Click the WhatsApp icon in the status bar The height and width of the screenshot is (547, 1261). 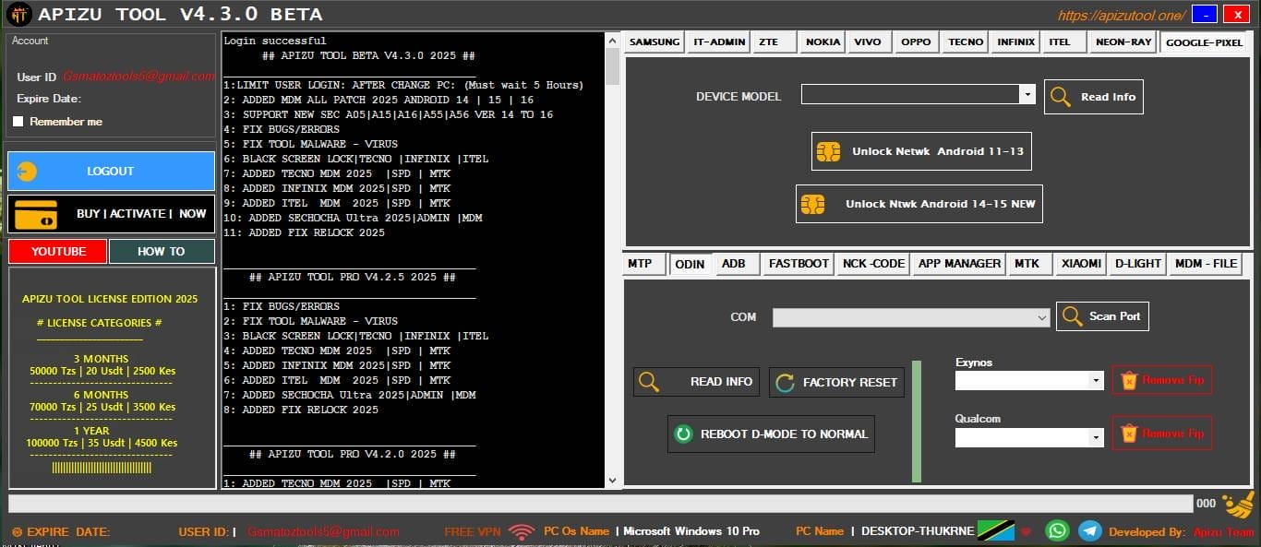click(1057, 530)
